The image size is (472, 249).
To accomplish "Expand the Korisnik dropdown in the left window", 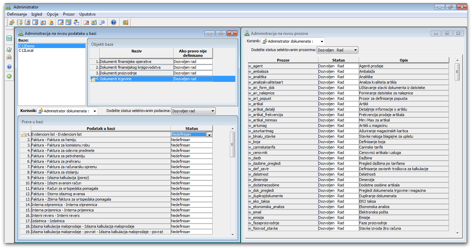I will point(94,111).
